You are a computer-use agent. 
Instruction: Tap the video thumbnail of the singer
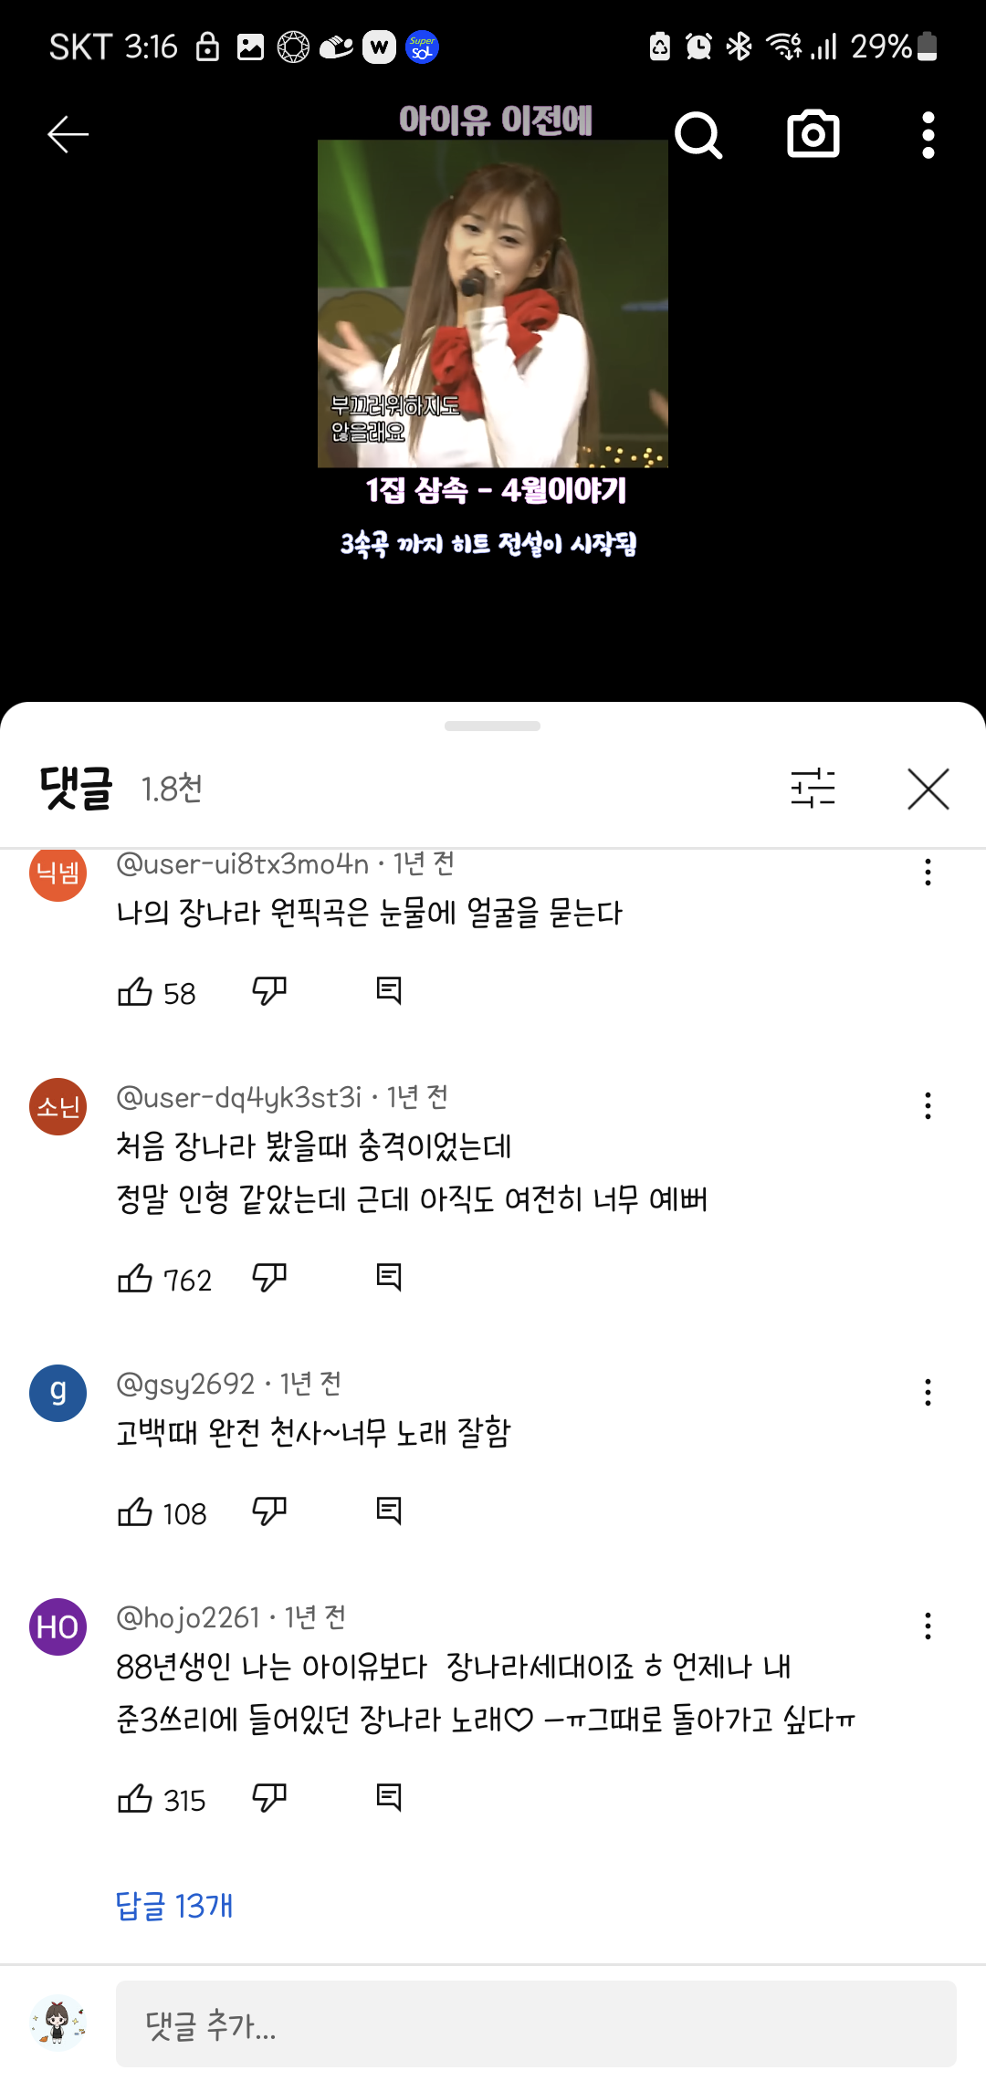(x=493, y=304)
